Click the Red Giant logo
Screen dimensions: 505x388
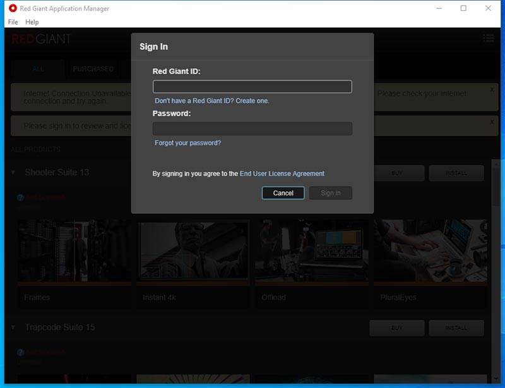point(41,39)
